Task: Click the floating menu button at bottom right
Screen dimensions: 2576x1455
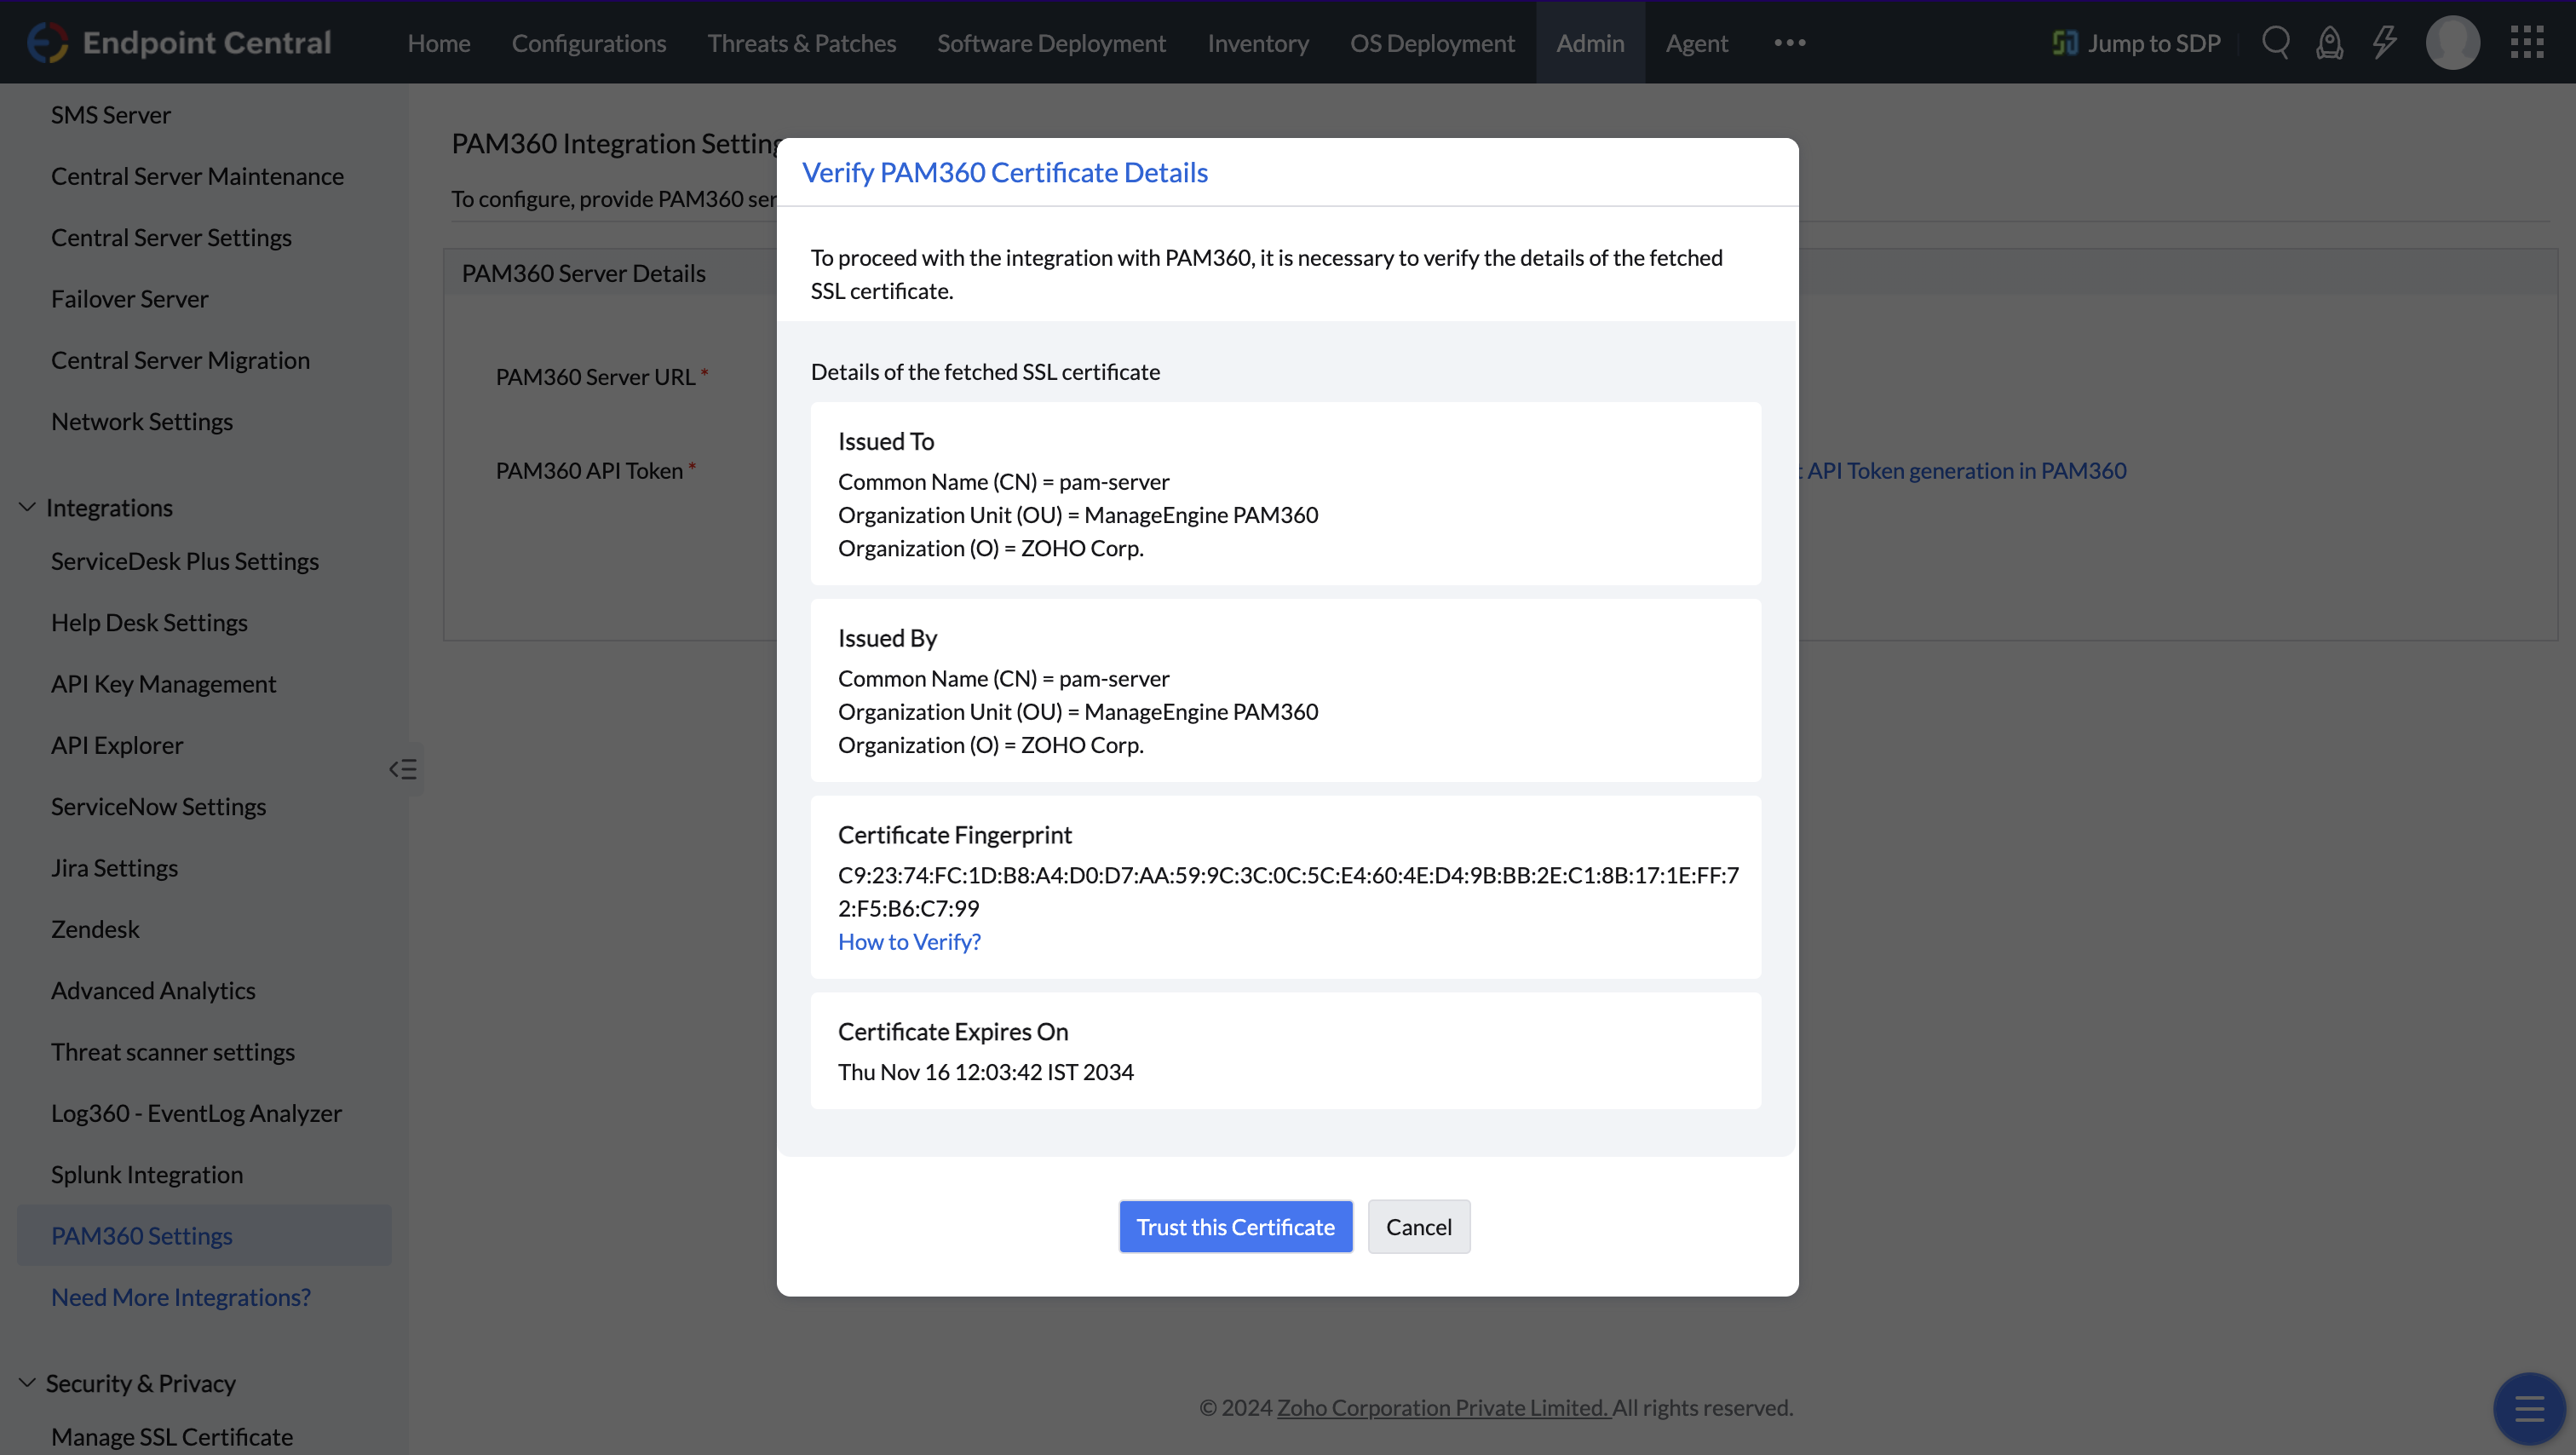Action: (2528, 1410)
